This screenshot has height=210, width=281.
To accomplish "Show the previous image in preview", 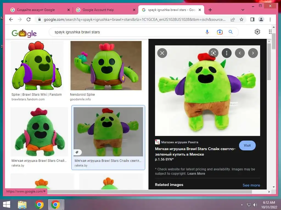I will [240, 53].
